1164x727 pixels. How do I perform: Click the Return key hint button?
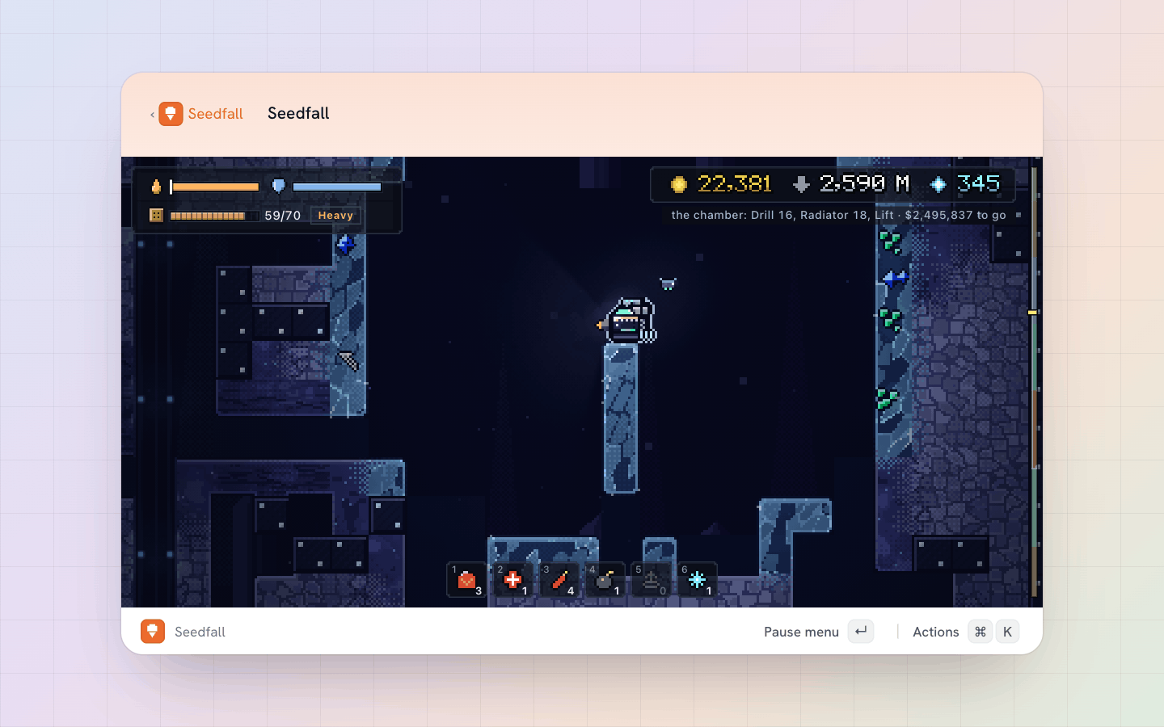(861, 631)
